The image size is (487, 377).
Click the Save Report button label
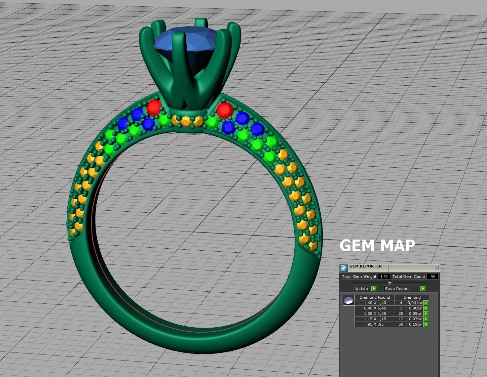402,289
